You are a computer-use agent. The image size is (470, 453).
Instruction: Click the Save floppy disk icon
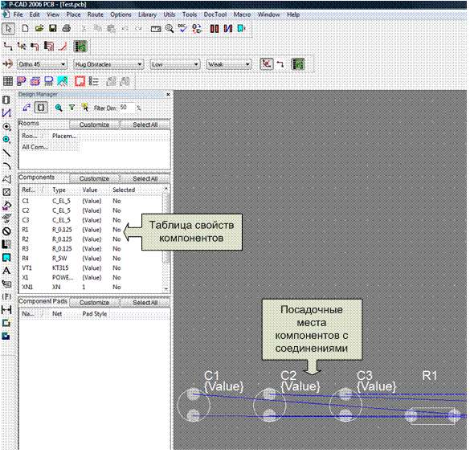pos(53,29)
